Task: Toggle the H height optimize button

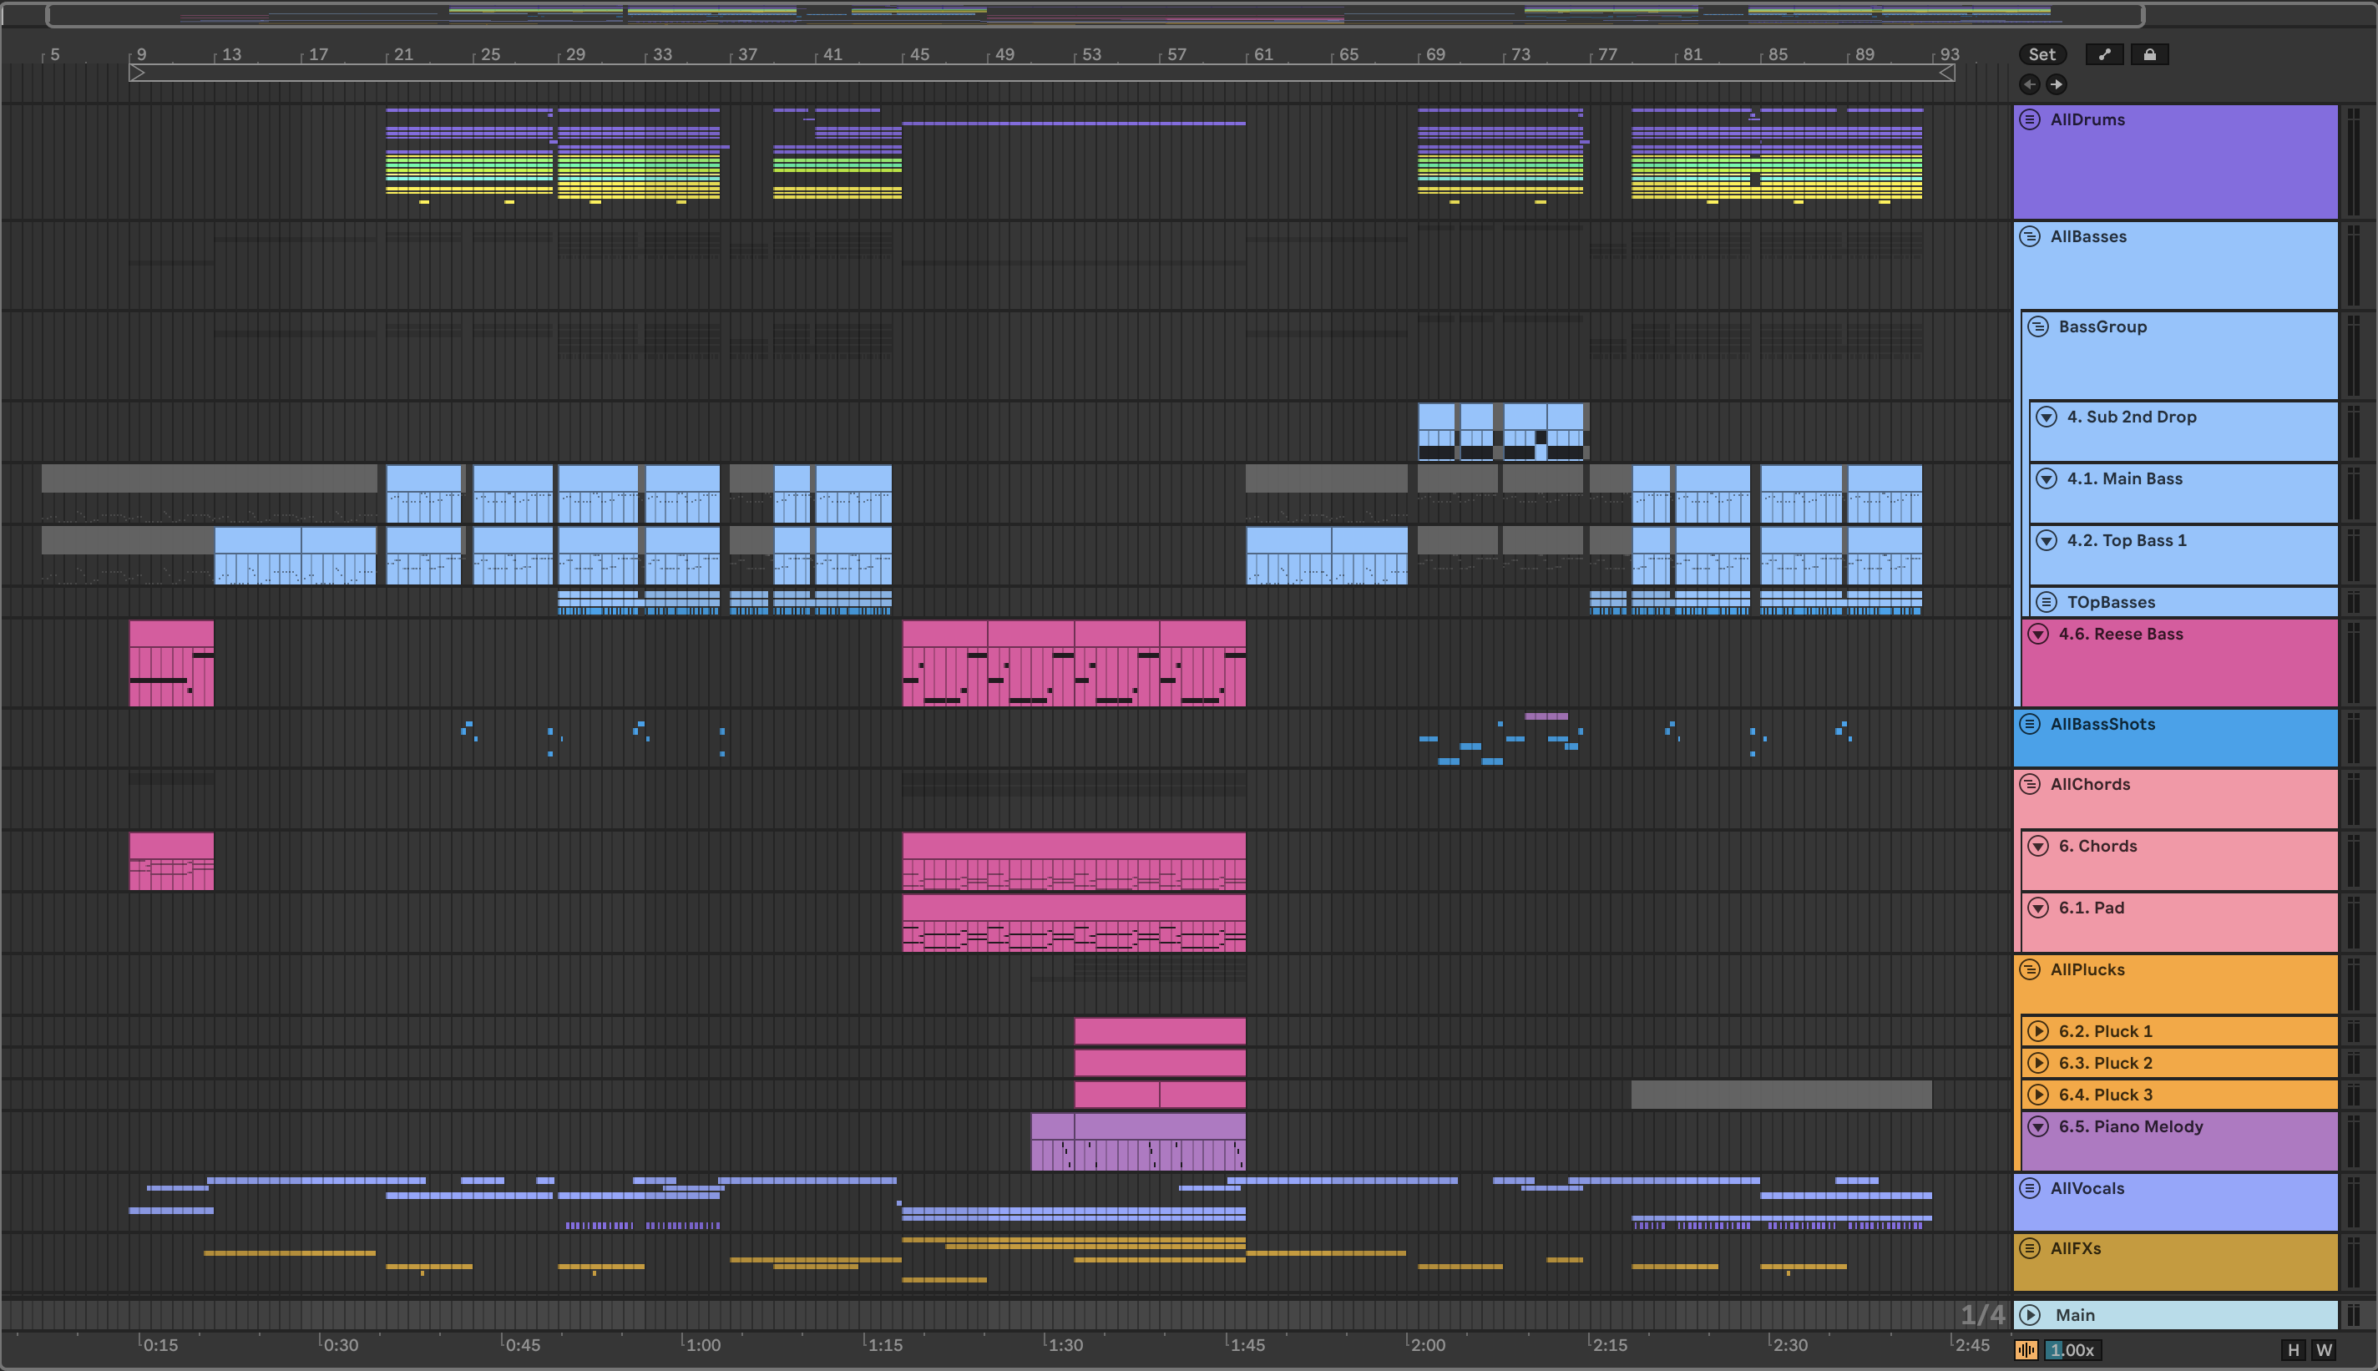Action: click(x=2294, y=1349)
